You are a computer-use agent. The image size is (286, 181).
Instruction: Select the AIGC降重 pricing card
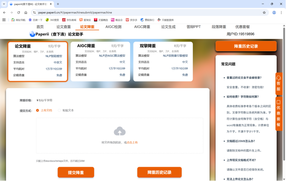100,61
